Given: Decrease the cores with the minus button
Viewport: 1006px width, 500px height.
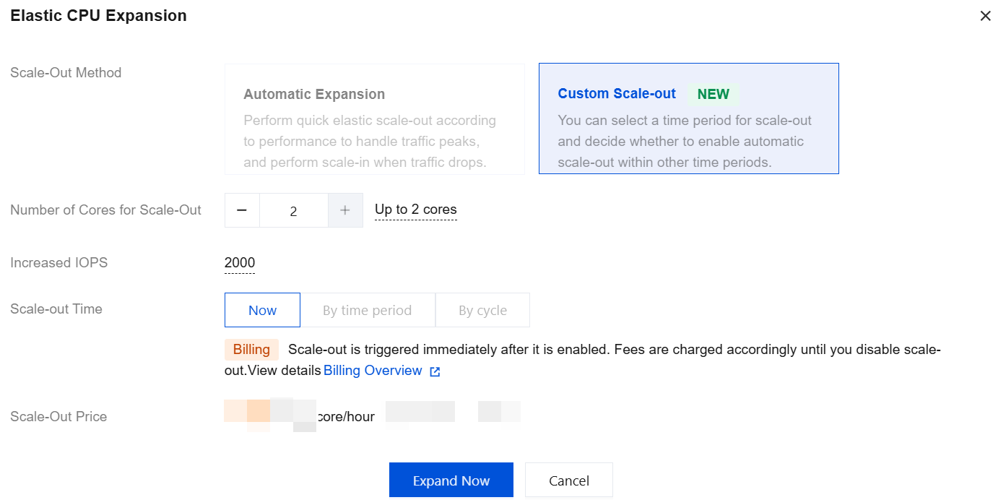Looking at the screenshot, I should [242, 210].
